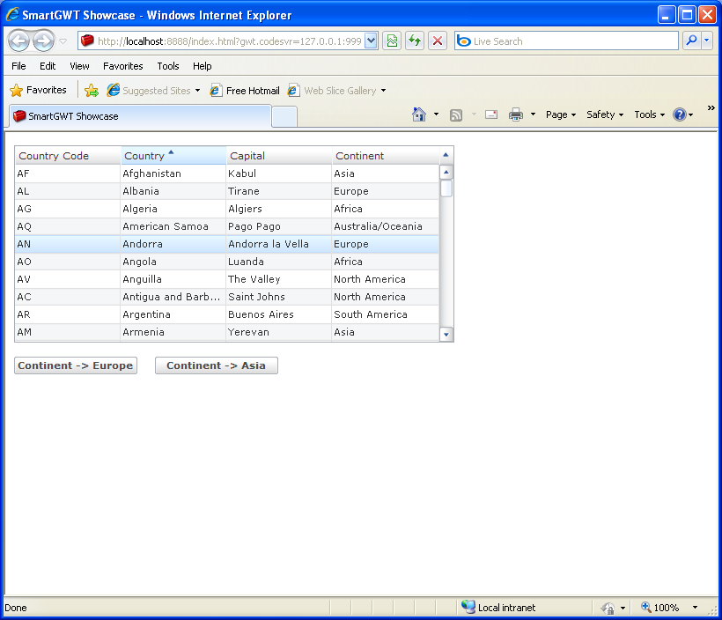
Task: Refresh the page with the green arrows icon
Action: [415, 41]
